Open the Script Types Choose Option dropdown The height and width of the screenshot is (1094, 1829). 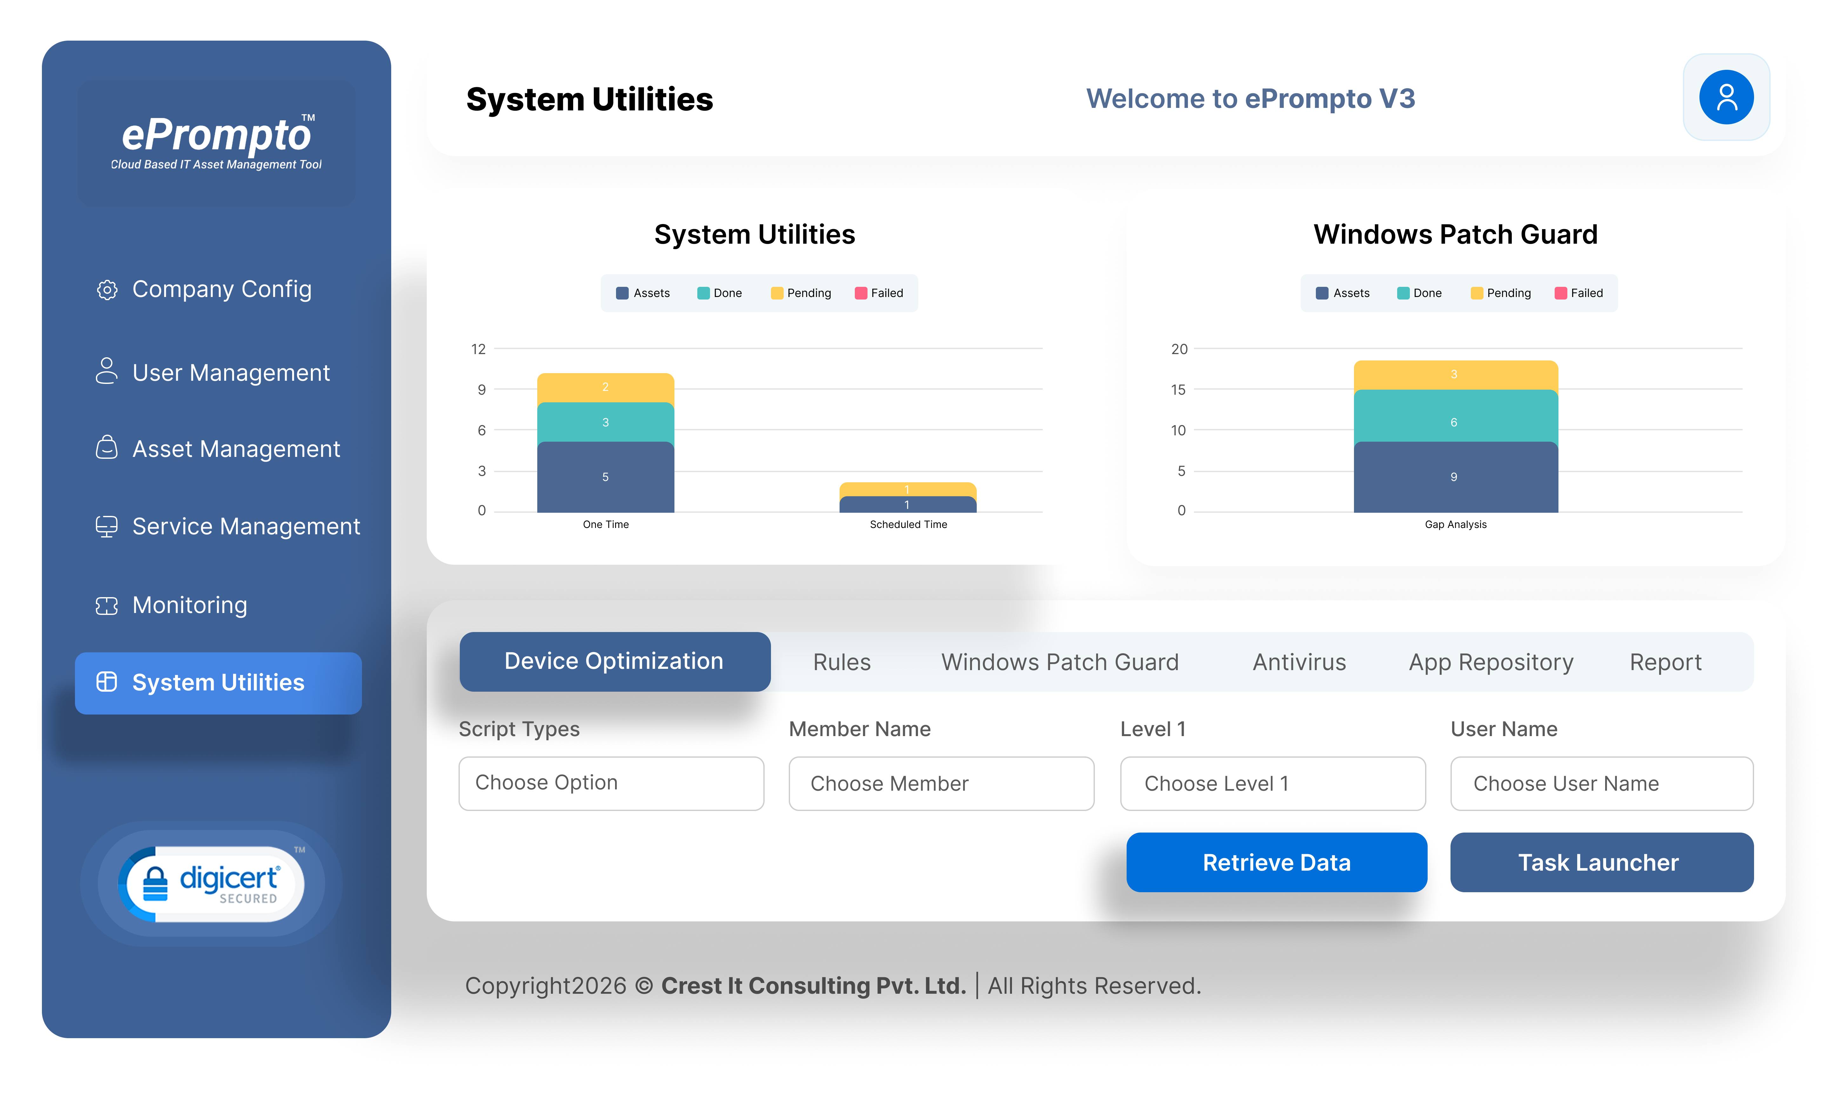[x=611, y=783]
